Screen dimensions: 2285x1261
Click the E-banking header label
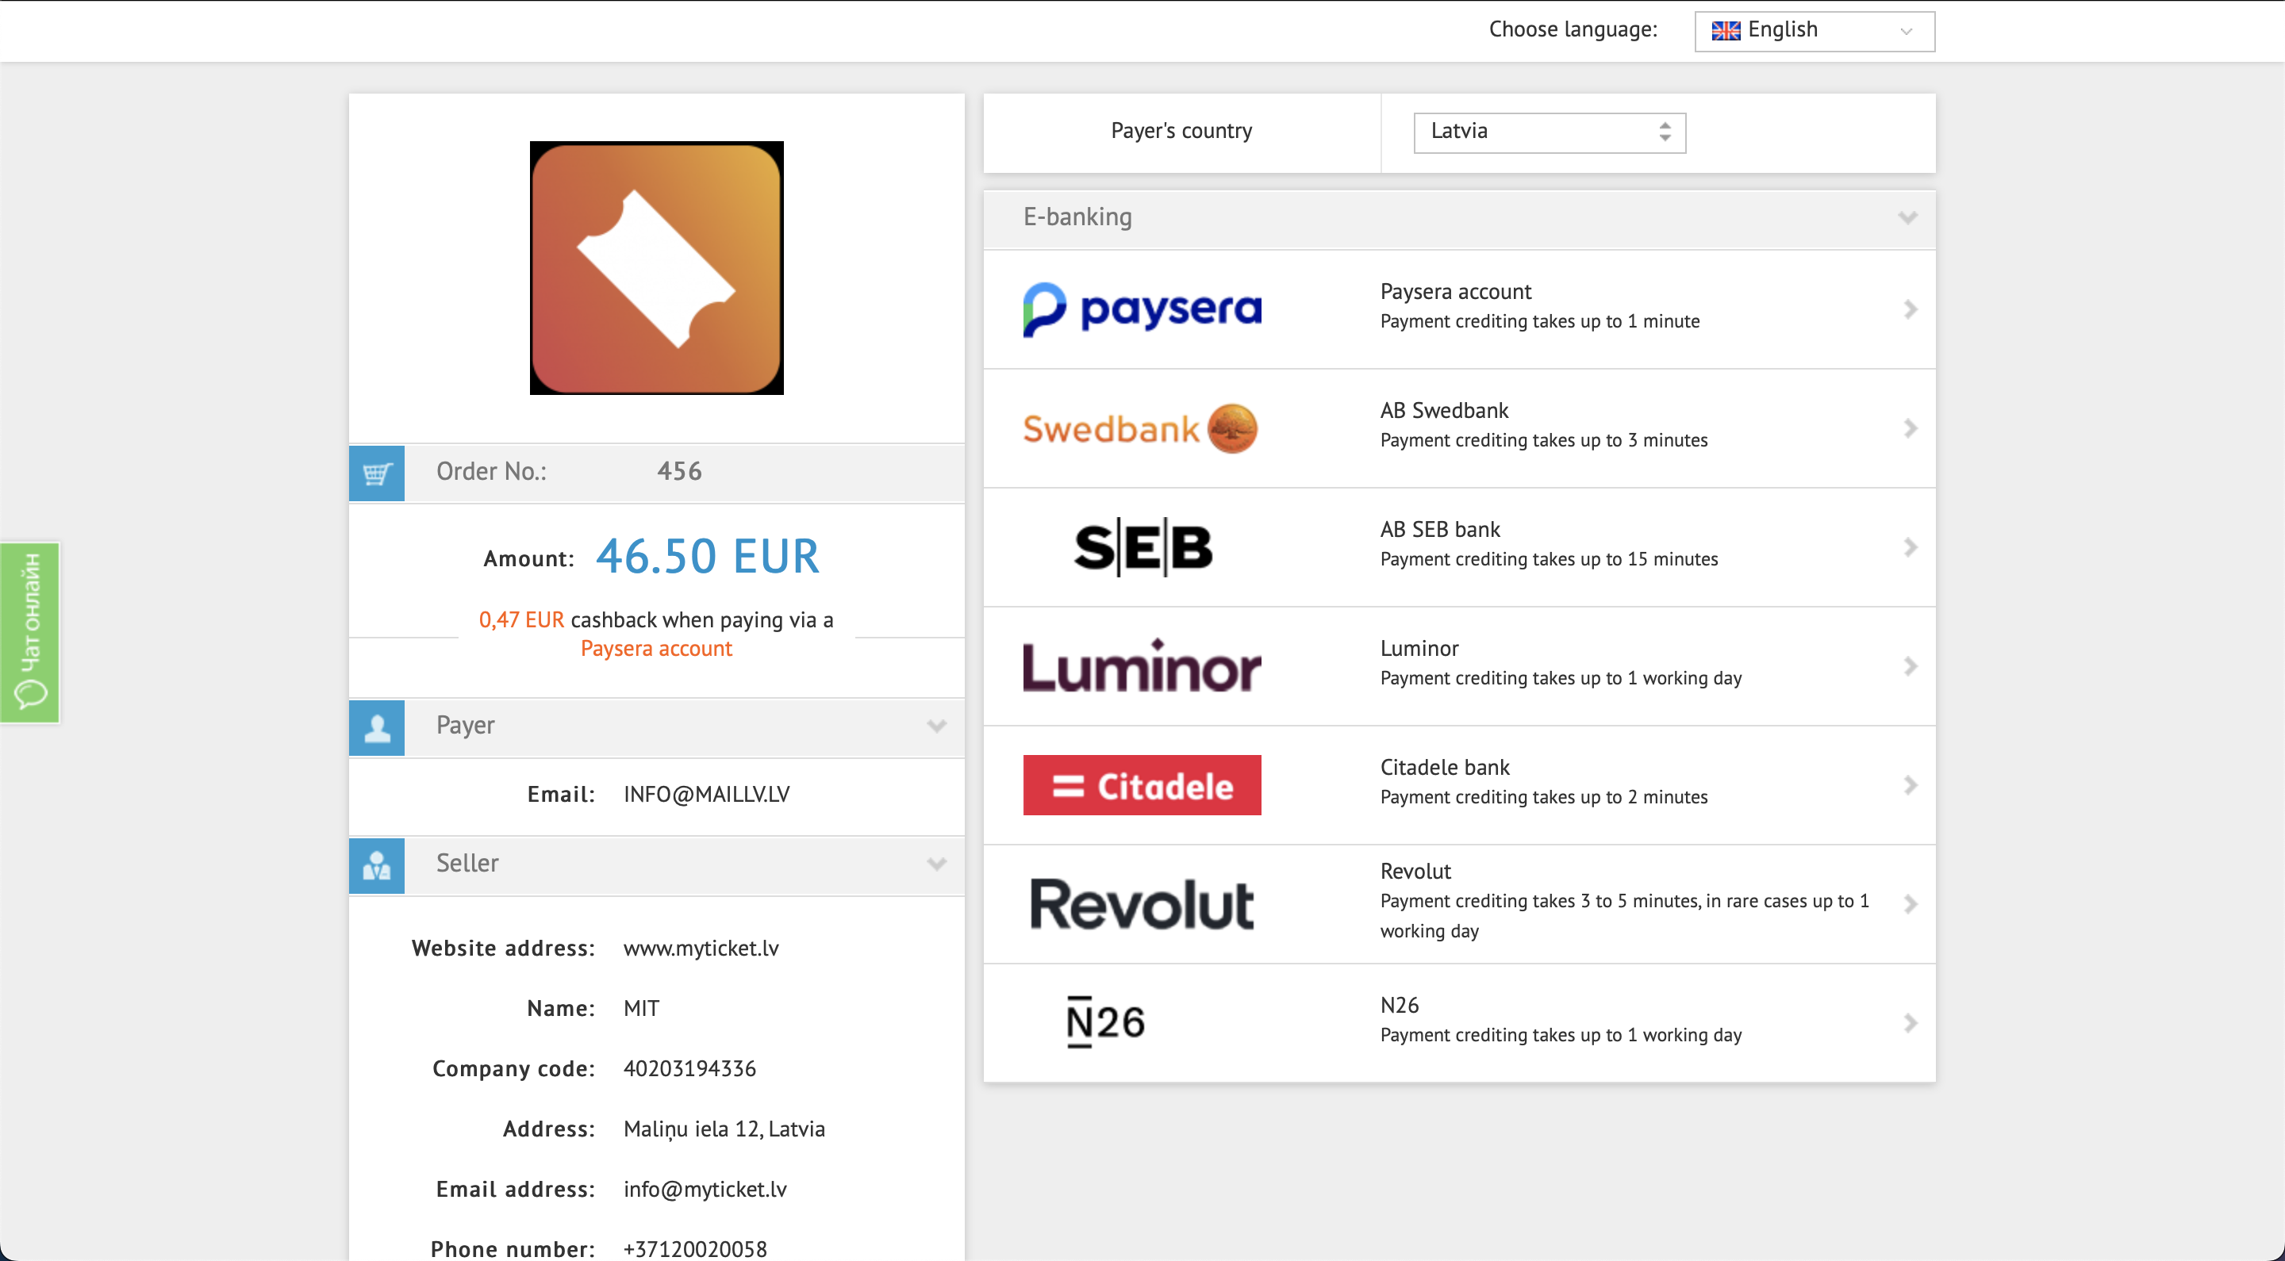click(1077, 217)
